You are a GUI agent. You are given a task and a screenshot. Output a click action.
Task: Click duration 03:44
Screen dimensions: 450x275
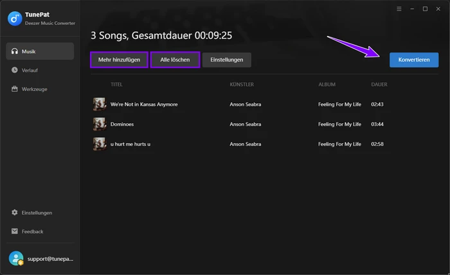(377, 124)
